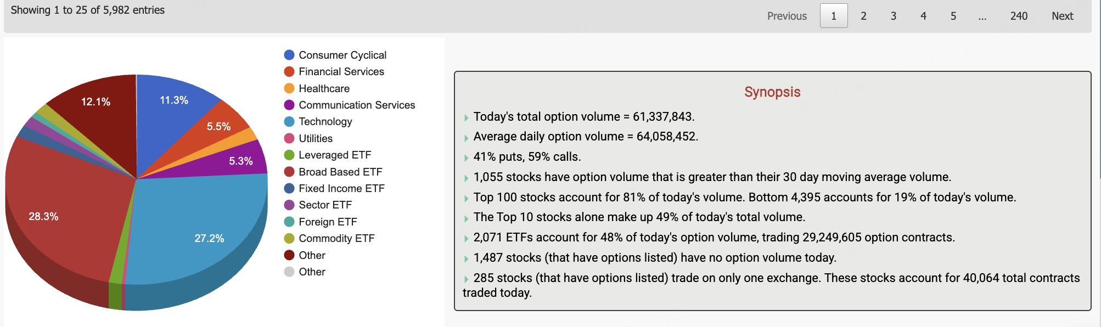Click the Fixed Income ETF legend circle

289,188
